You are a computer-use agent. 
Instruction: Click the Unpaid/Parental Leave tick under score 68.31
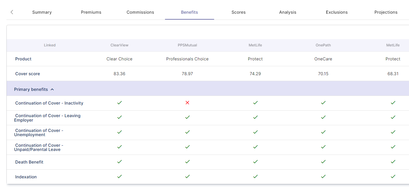tap(393, 147)
